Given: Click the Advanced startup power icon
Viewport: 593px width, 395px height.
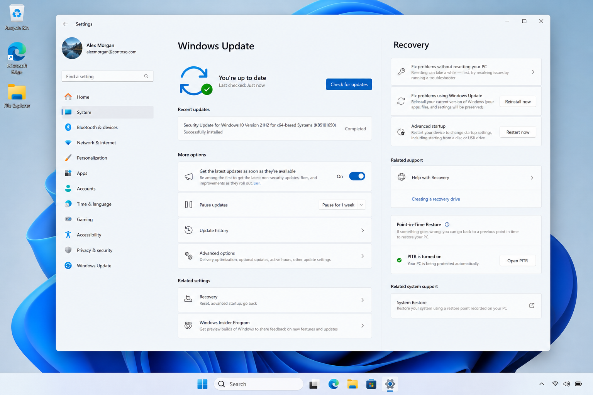Looking at the screenshot, I should coord(401,132).
